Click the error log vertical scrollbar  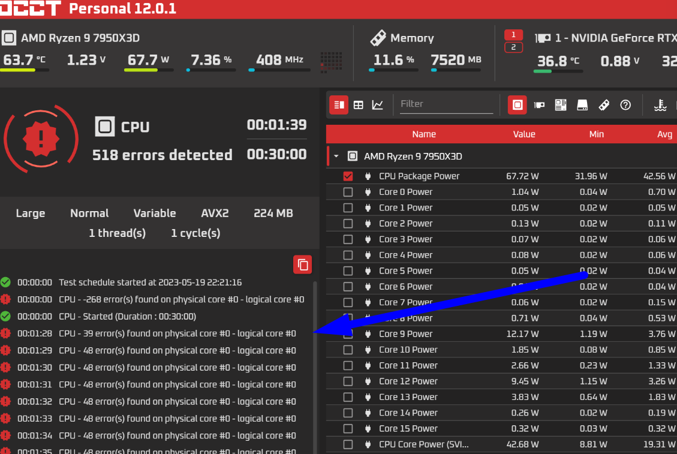pos(315,367)
